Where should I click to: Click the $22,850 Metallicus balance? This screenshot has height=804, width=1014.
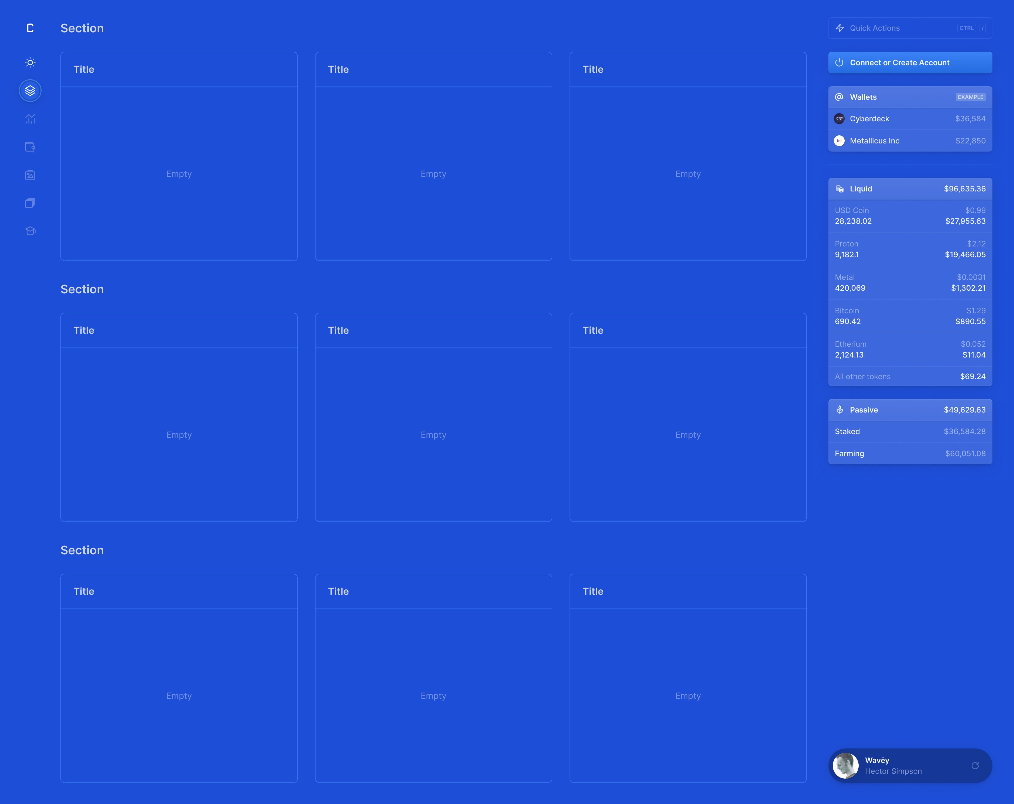[970, 140]
